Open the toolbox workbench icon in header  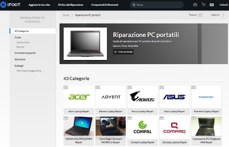tap(195, 4)
